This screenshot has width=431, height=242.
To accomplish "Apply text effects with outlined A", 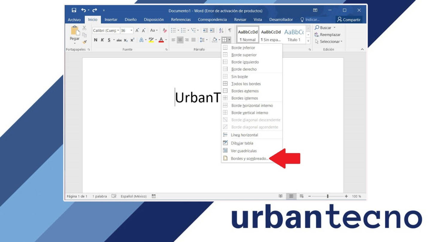I will 141,40.
